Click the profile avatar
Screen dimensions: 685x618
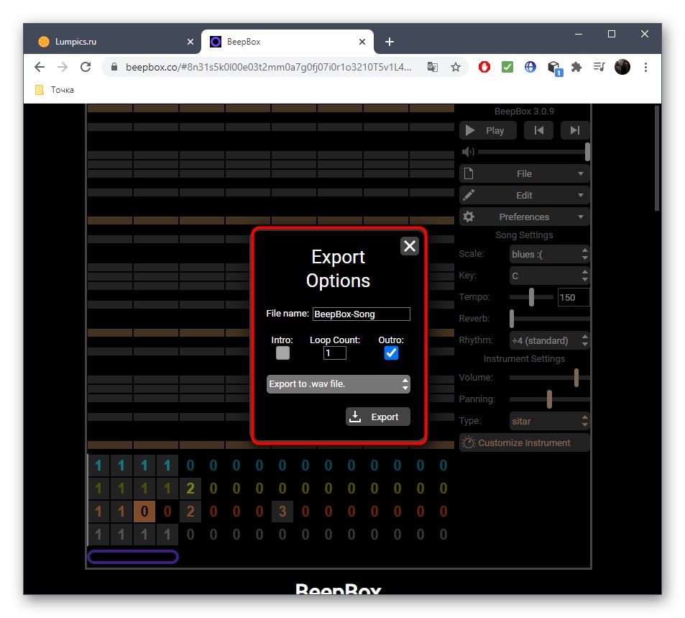(x=622, y=67)
